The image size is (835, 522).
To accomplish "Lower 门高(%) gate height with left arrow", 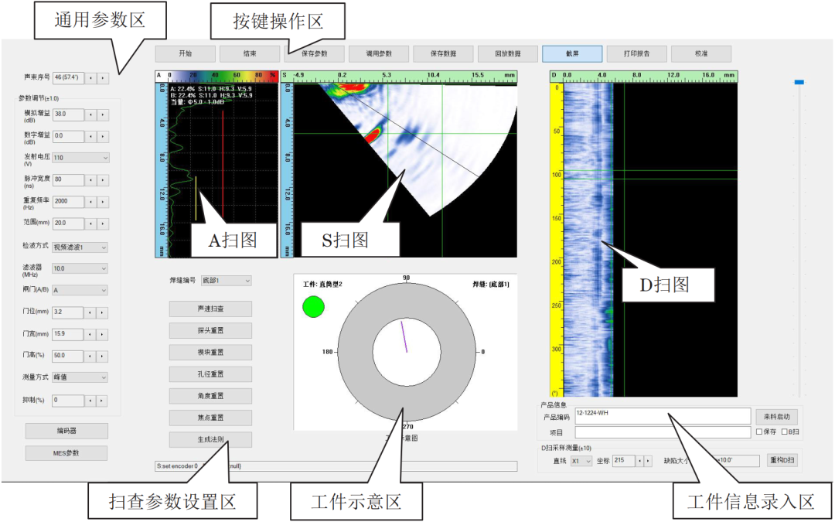I will 90,356.
